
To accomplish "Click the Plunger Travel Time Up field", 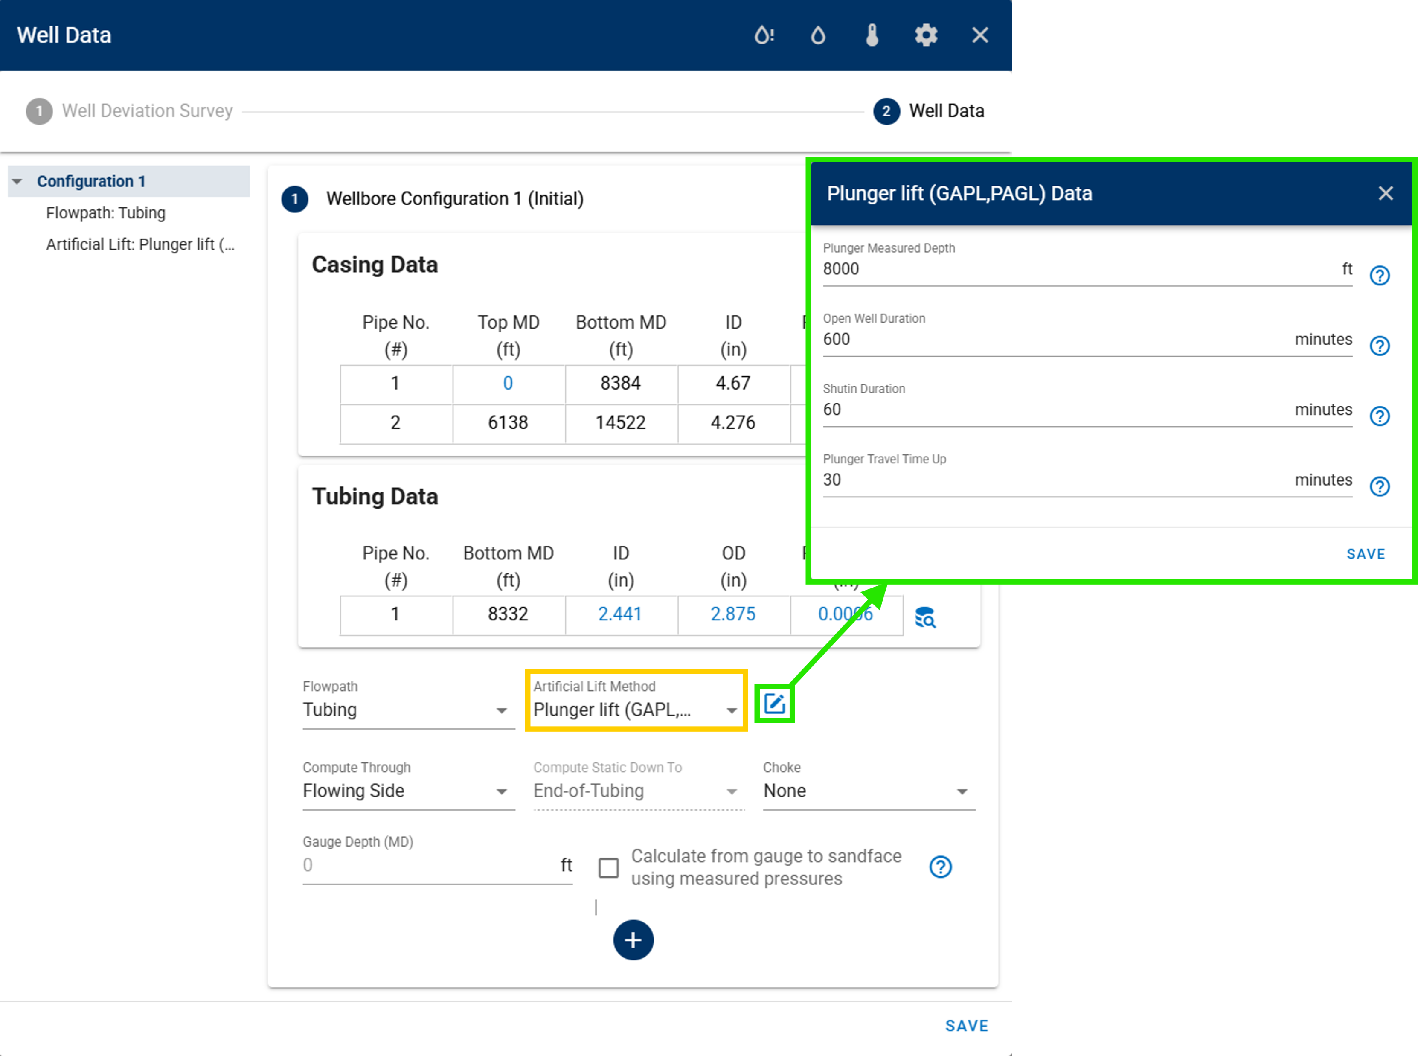I will point(1055,480).
